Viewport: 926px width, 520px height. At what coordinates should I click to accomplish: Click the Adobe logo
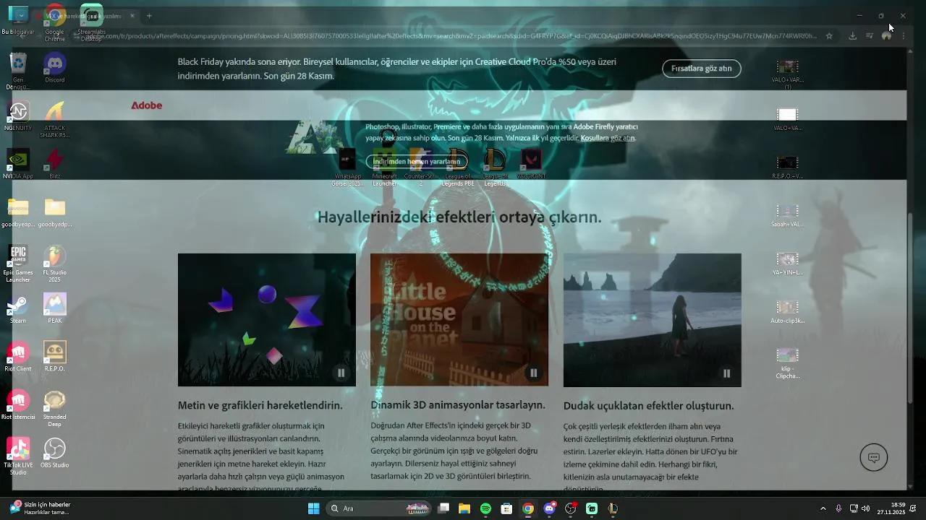point(146,105)
